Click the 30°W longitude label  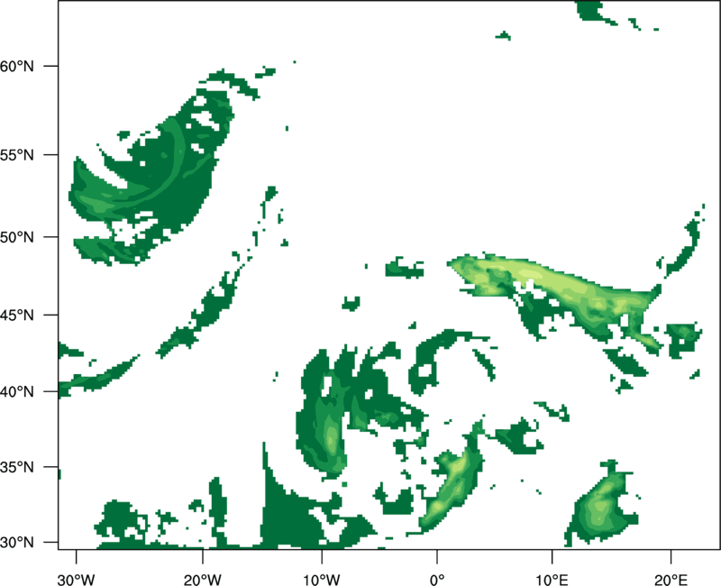77,580
